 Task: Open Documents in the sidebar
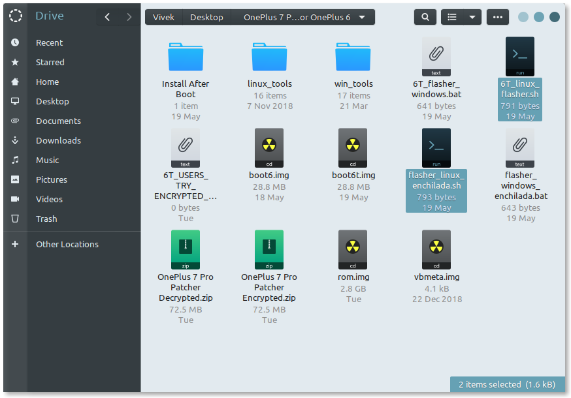(58, 121)
